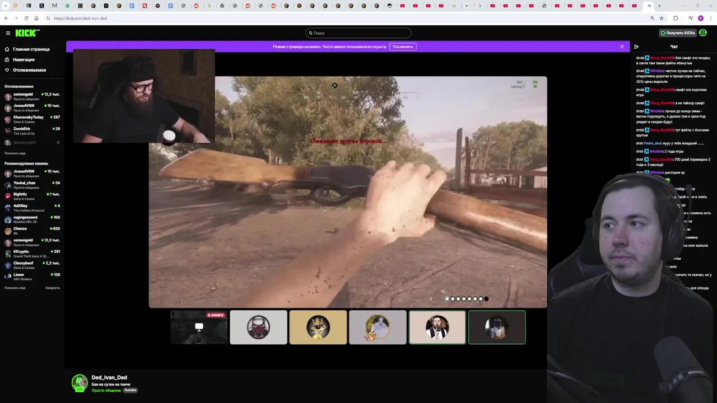This screenshot has height=403, width=717.
Task: Focus the Поиск search field
Action: pyautogui.click(x=358, y=33)
